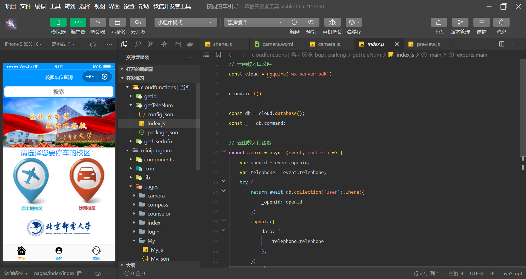Open the 小程序模式 mode dropdown
This screenshot has height=279, width=526.
(185, 22)
